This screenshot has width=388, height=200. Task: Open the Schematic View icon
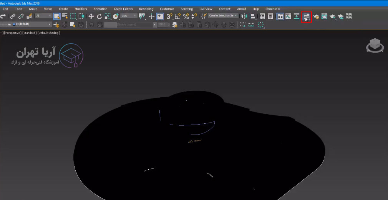(x=297, y=16)
